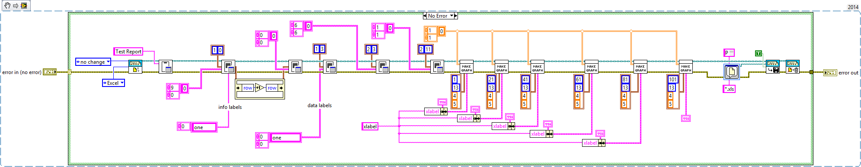
Task: Select the error out cluster terminal
Action: click(830, 73)
